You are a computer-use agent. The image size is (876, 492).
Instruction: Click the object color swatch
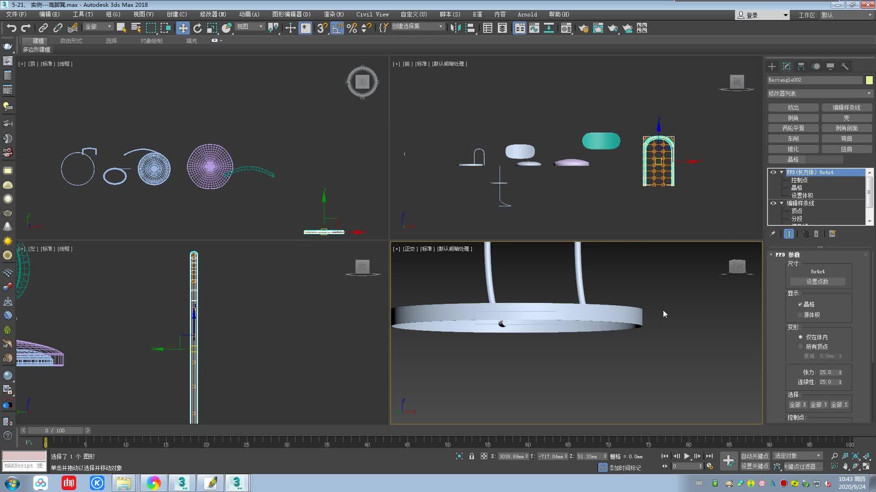[869, 80]
